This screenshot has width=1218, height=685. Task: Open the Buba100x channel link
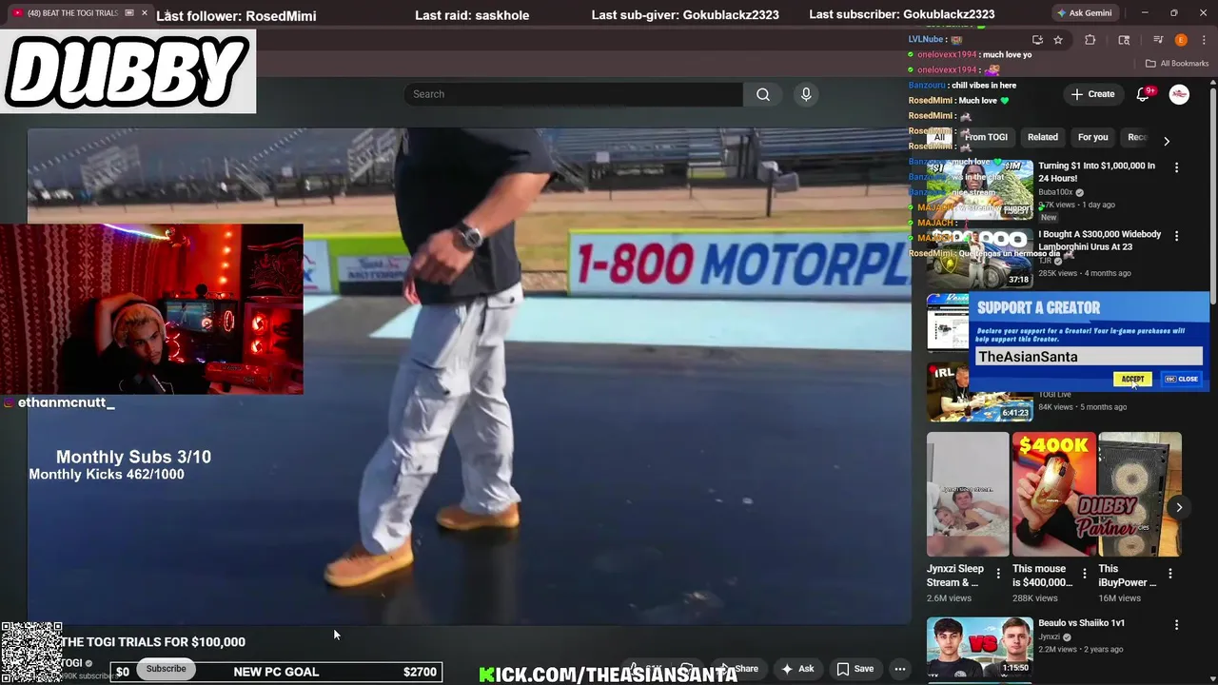point(1055,192)
